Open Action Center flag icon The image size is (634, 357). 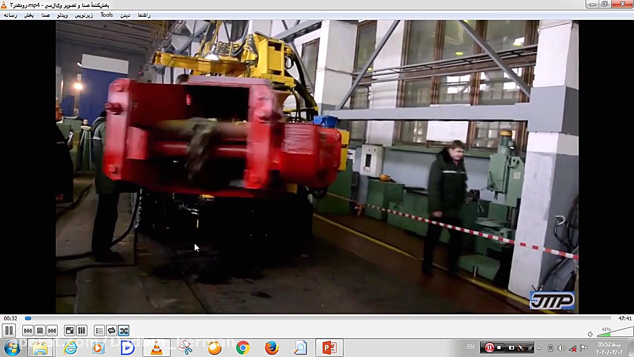tap(584, 348)
